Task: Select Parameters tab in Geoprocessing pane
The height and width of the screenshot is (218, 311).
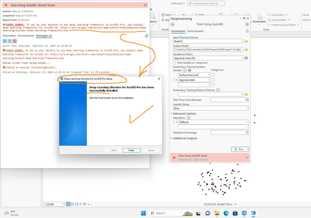Action: [x=178, y=31]
